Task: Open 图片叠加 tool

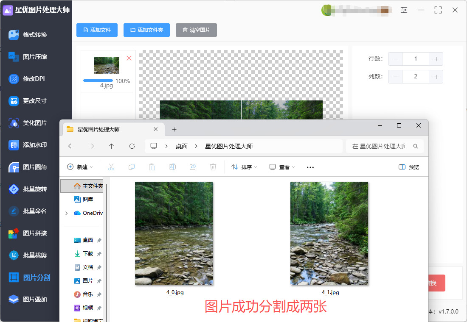Action: [28, 300]
